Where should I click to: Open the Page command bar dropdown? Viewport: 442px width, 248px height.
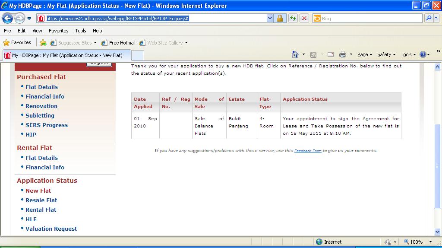(x=364, y=54)
